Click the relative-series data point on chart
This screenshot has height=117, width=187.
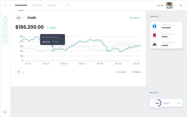click(52, 51)
